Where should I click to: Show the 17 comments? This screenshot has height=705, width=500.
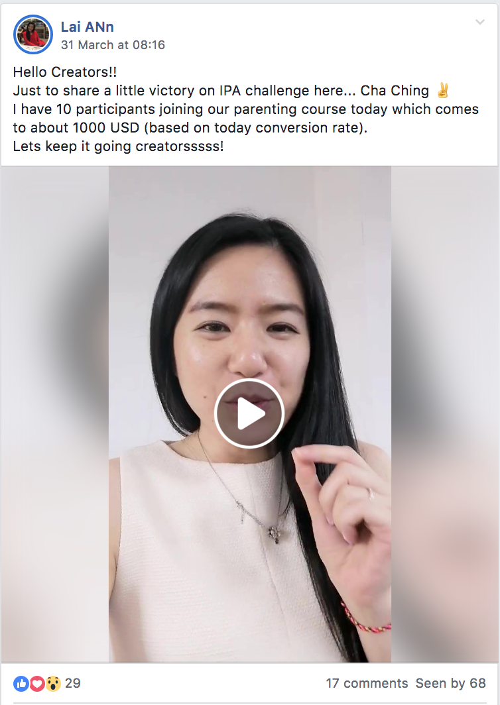pyautogui.click(x=367, y=683)
